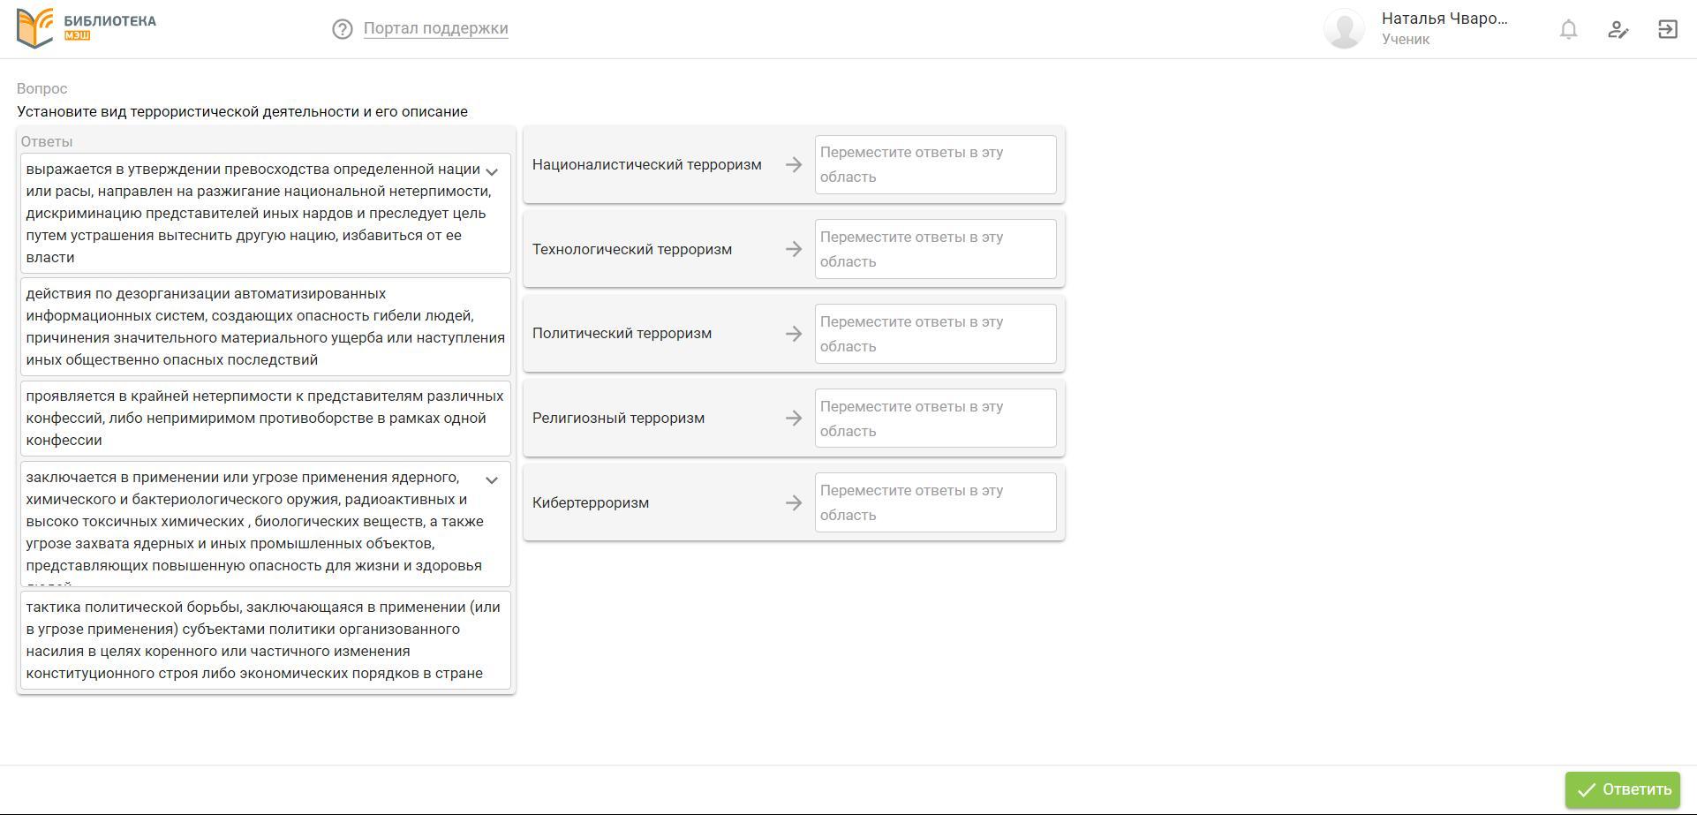Open Портал поддержки link
This screenshot has height=815, width=1697.
[435, 28]
